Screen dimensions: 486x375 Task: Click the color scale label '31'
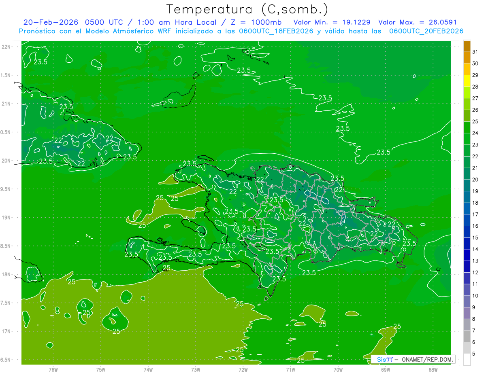[475, 52]
